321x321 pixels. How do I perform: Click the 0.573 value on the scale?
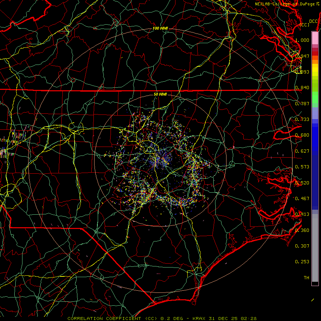pos(302,167)
